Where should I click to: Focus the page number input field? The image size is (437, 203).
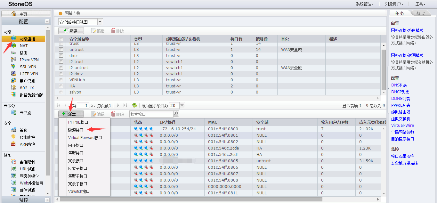[x=83, y=105]
